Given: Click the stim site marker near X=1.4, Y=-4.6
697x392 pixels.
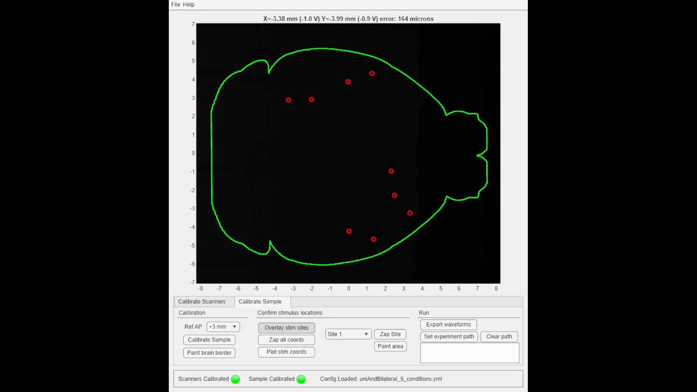Looking at the screenshot, I should (x=374, y=239).
